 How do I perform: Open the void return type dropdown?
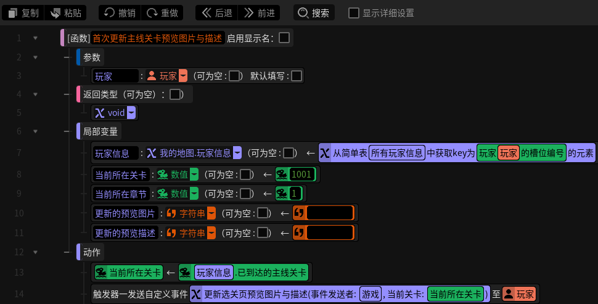tap(131, 112)
